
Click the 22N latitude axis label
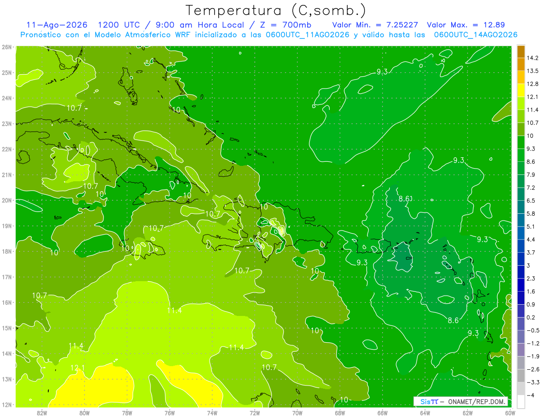(x=7, y=149)
